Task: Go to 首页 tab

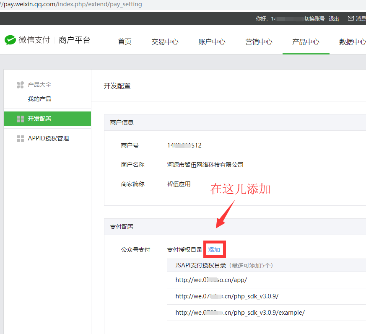Action: click(125, 42)
